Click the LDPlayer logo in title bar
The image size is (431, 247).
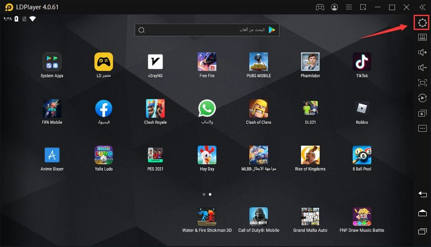click(9, 7)
